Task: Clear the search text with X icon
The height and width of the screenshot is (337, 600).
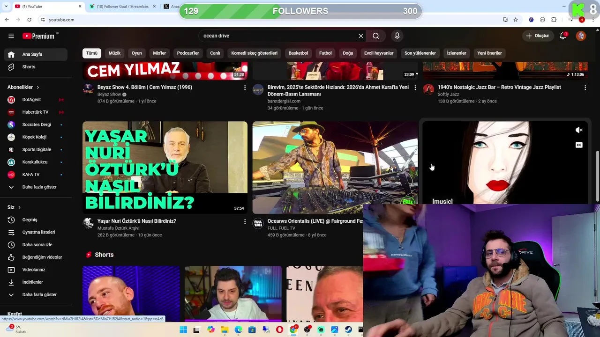Action: 361,36
